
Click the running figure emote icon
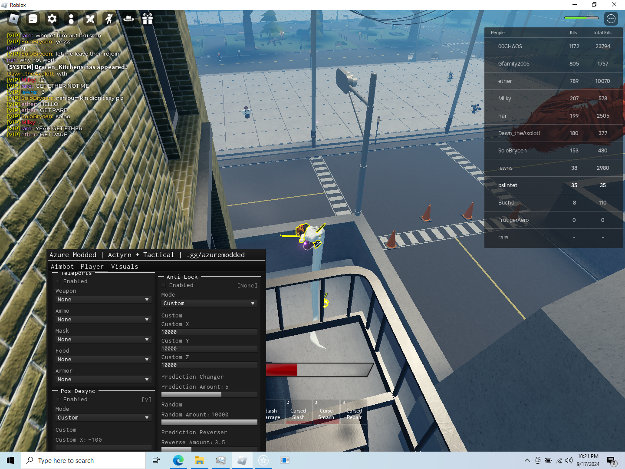[x=109, y=19]
